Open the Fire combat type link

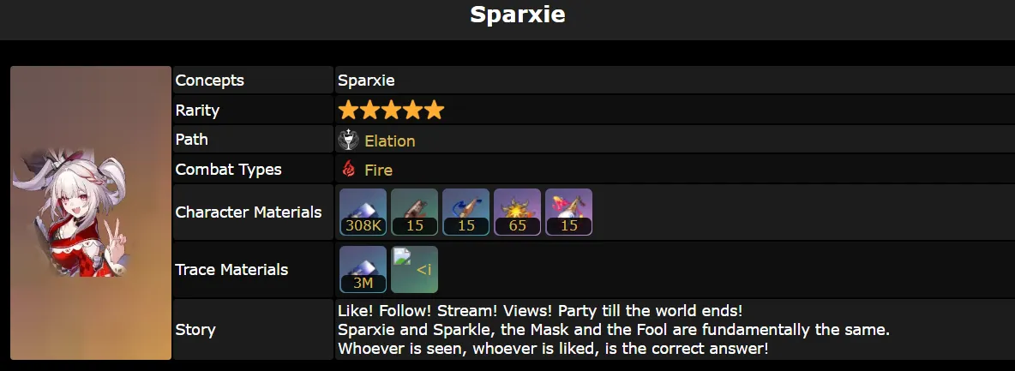[x=379, y=170]
